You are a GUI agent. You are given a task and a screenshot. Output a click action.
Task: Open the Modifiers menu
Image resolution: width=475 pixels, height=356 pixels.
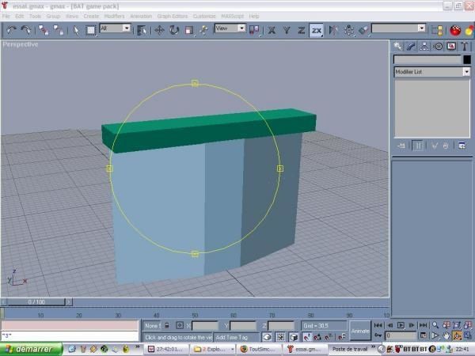tap(114, 16)
